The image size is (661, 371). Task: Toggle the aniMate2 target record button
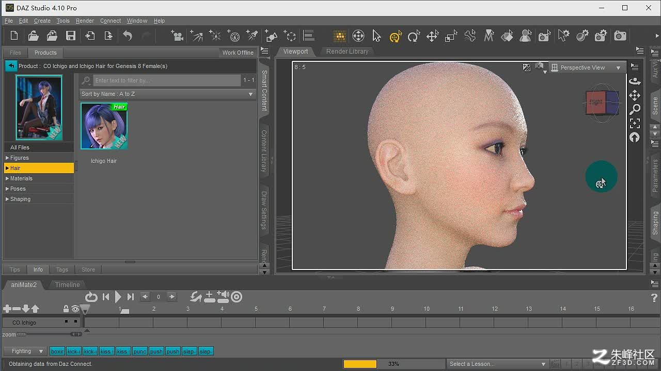pos(237,297)
